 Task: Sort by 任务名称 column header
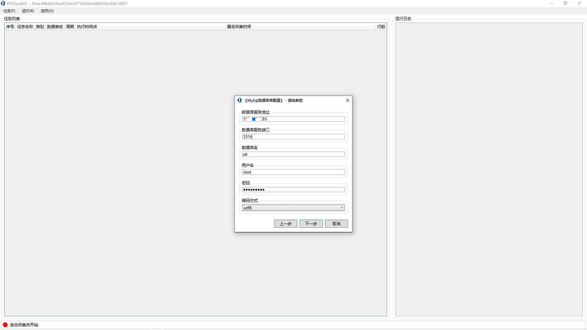pyautogui.click(x=25, y=27)
